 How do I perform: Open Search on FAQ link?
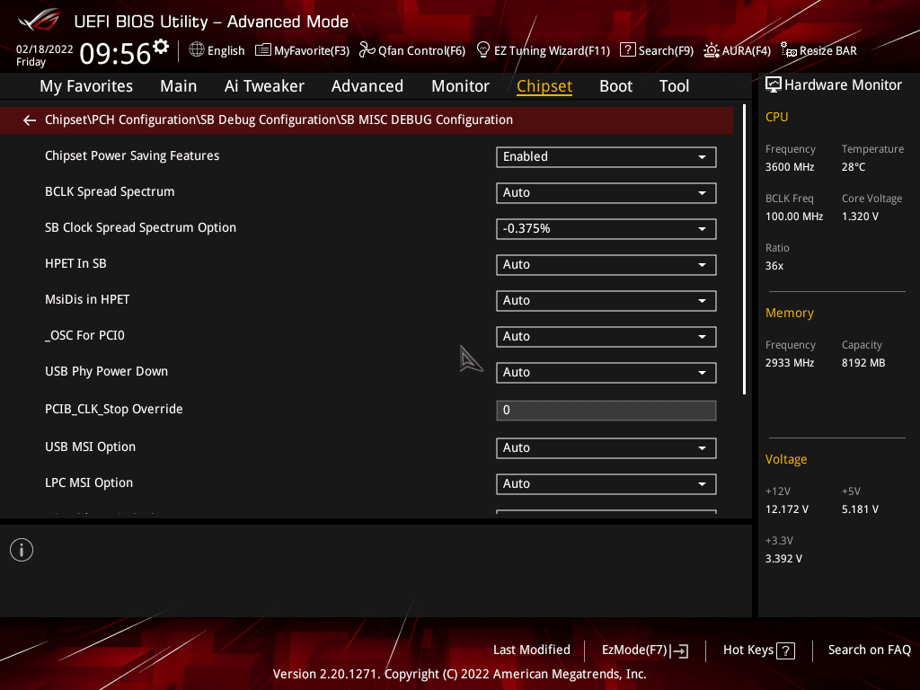point(869,650)
